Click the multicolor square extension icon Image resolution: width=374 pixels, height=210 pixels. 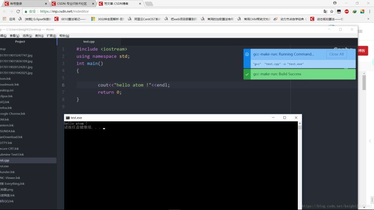pos(362,11)
